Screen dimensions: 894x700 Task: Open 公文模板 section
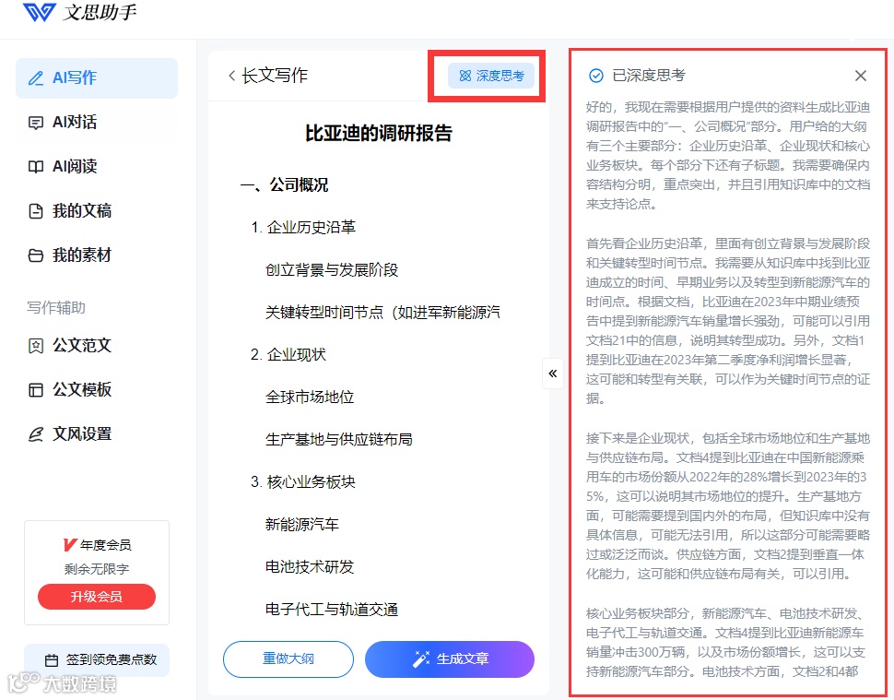click(x=97, y=389)
